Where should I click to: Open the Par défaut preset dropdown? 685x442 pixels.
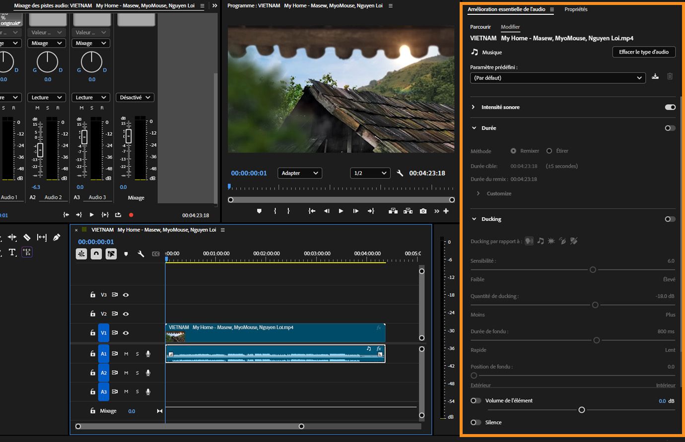coord(557,78)
